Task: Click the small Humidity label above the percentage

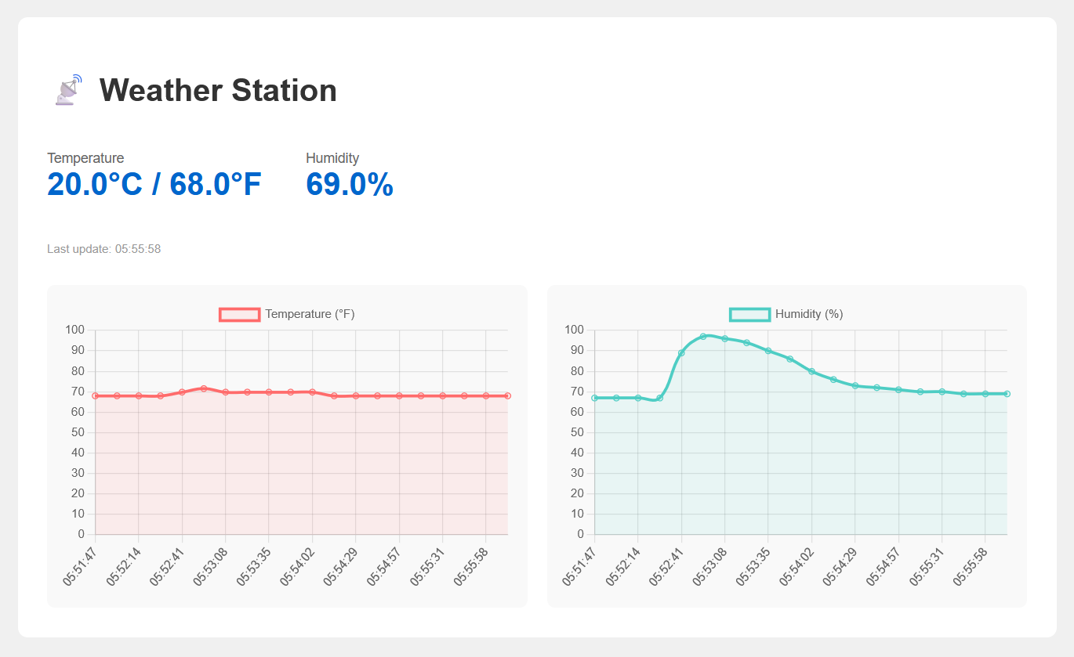Action: [332, 158]
